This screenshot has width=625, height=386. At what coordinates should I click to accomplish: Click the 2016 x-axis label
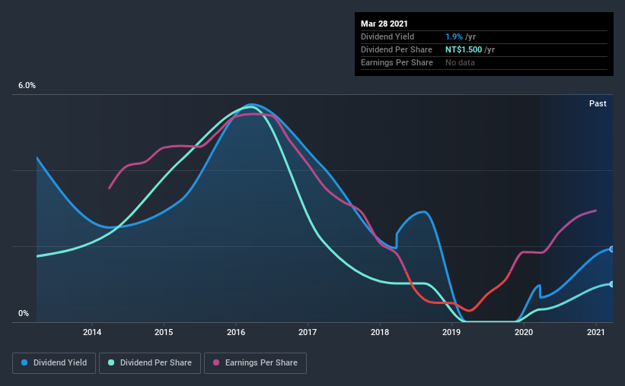coord(236,332)
